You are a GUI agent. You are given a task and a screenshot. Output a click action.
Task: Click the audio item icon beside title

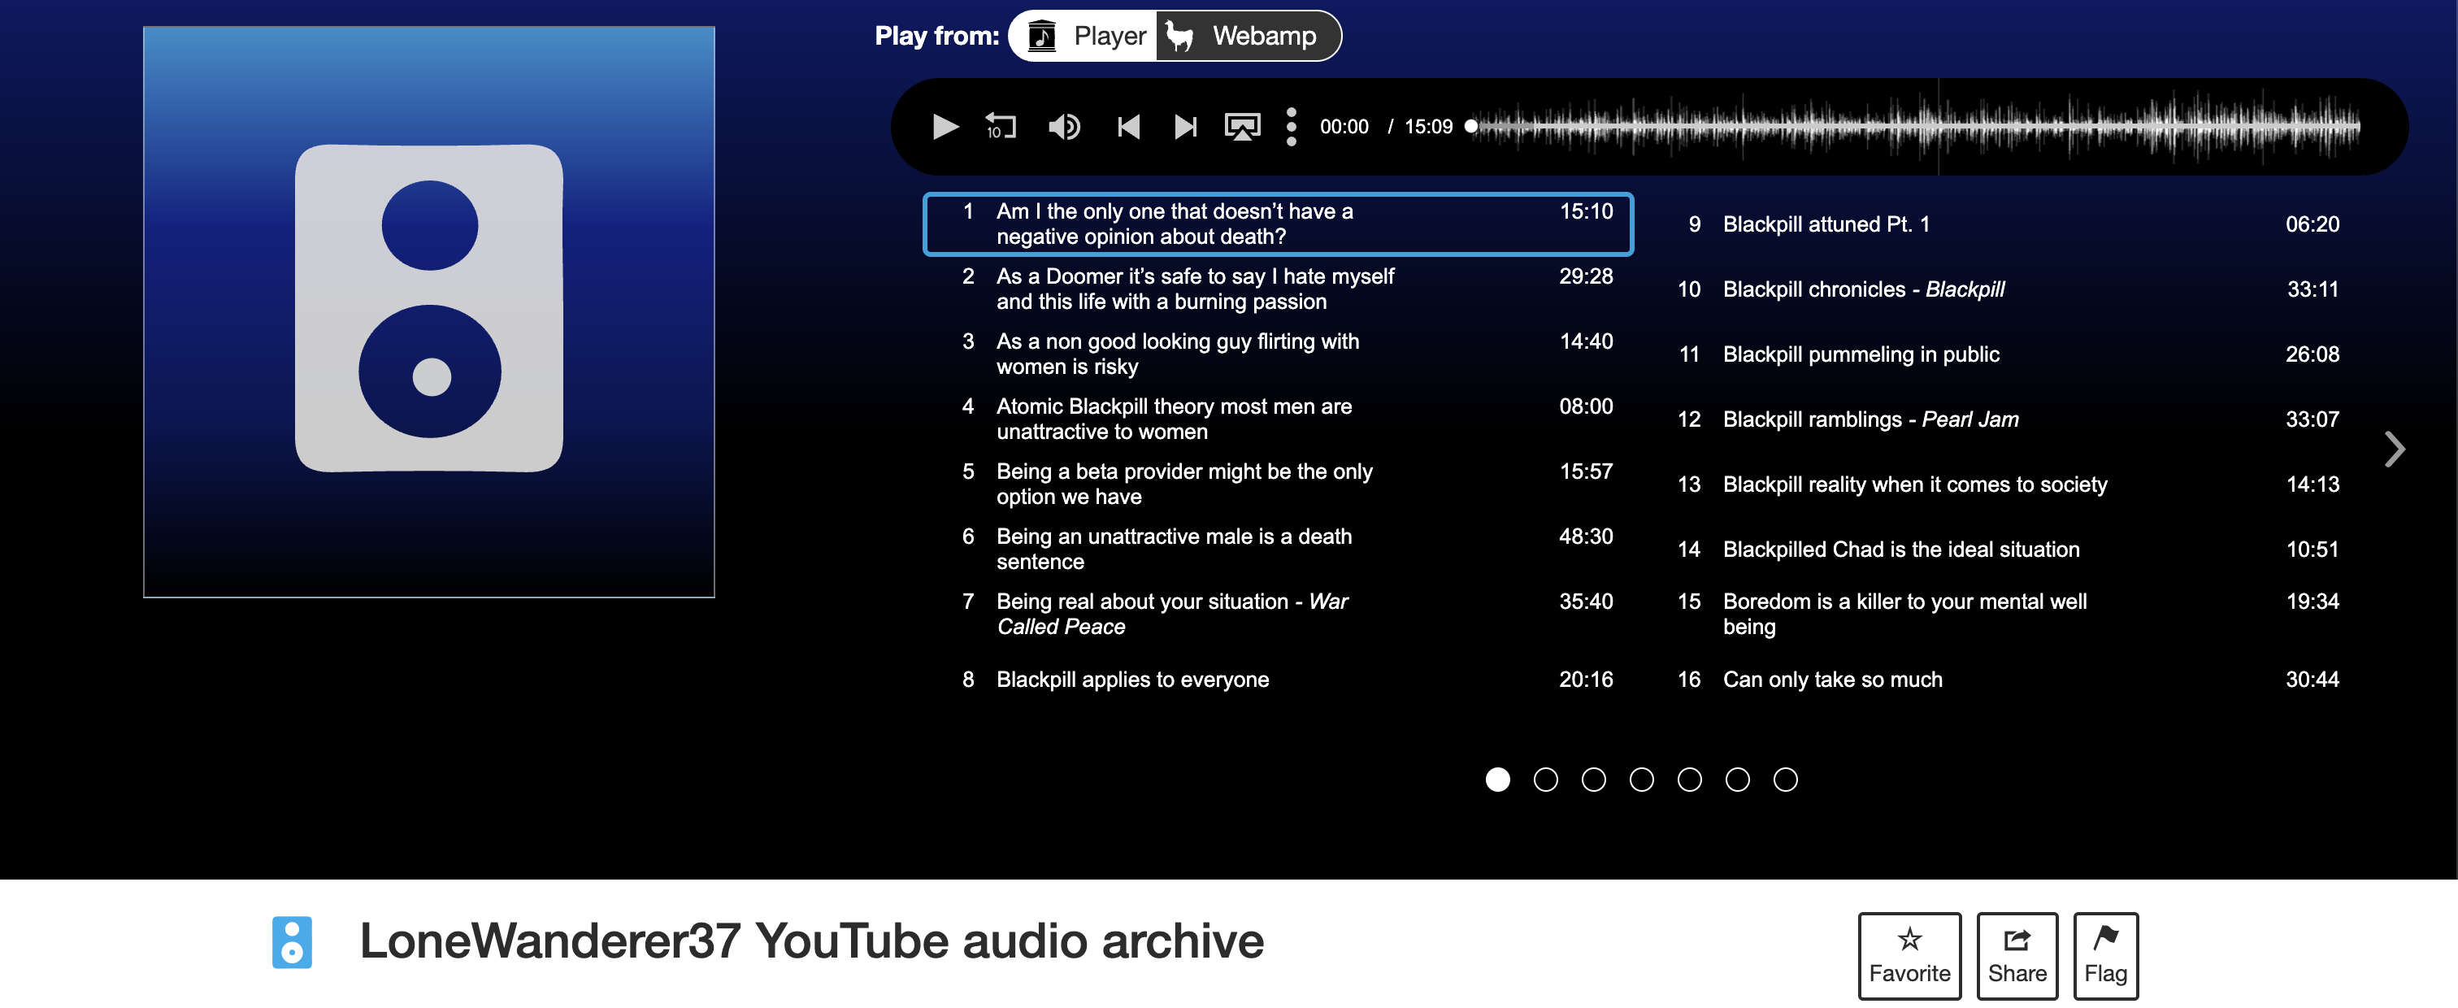[x=292, y=942]
